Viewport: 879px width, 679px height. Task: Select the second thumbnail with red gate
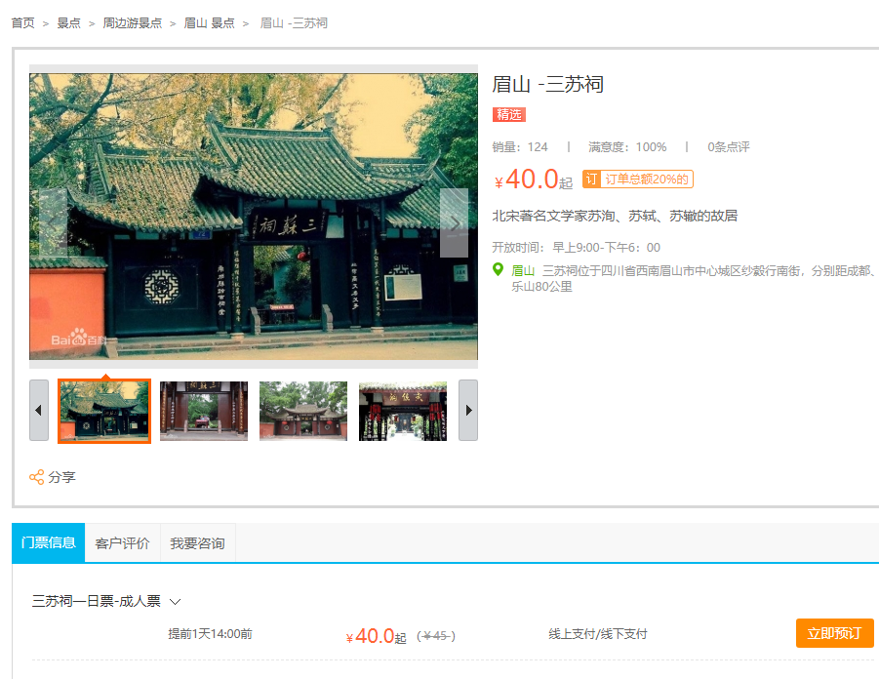click(x=204, y=411)
